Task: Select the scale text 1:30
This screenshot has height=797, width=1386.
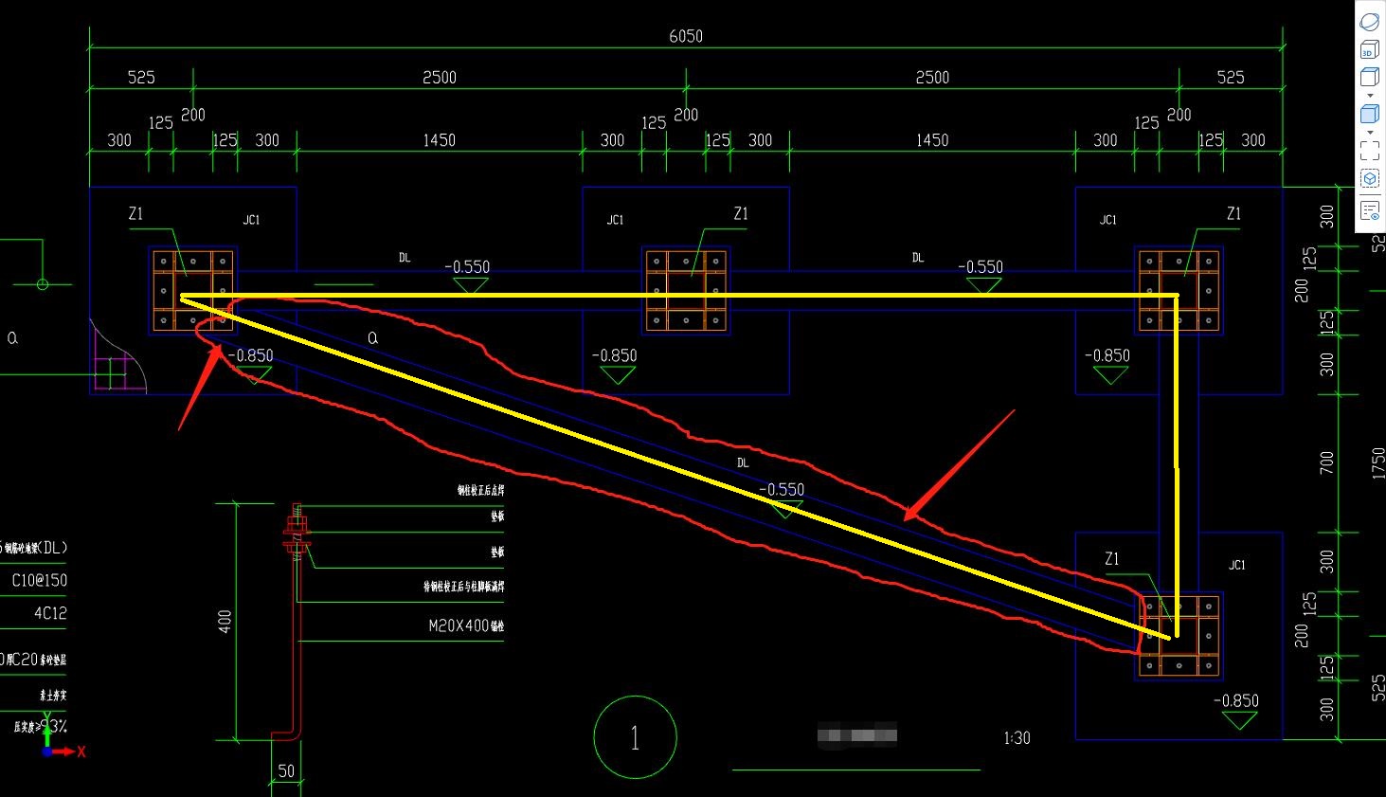Action: coord(1017,738)
